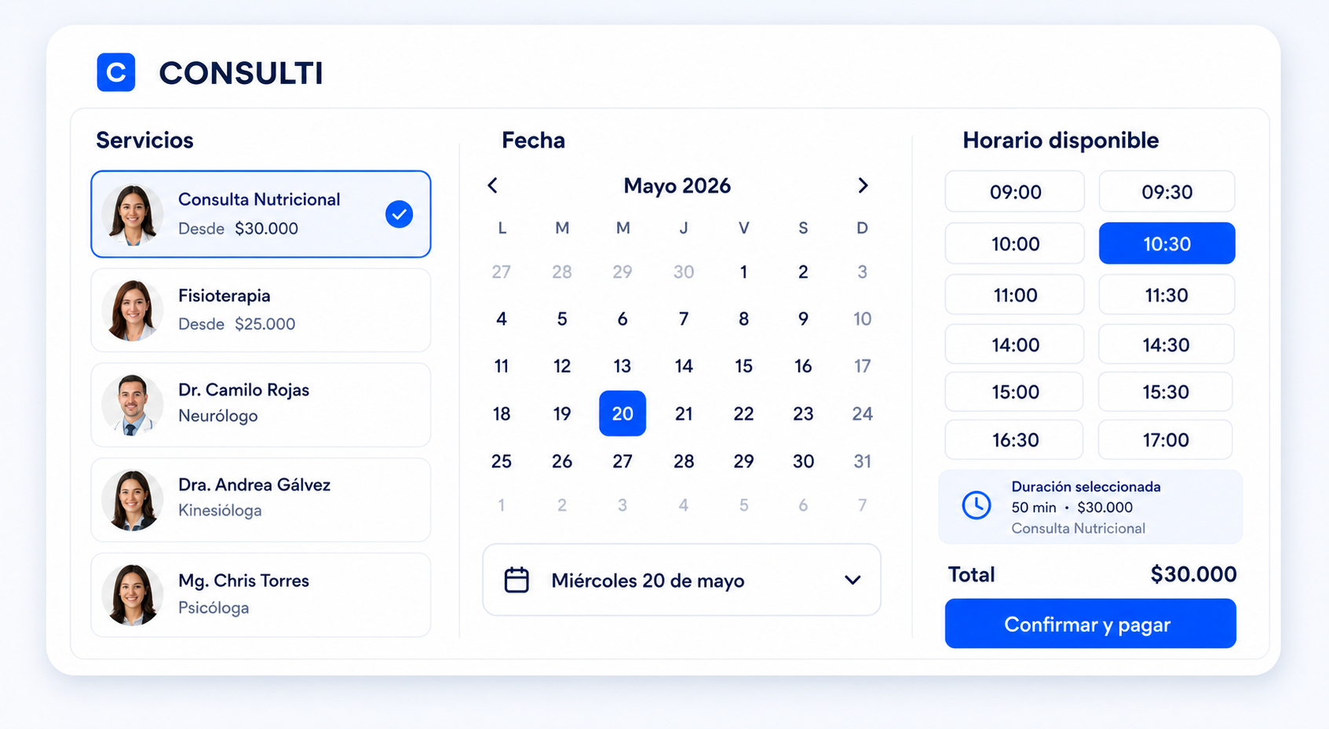Click highlighted day 20 in calendar
This screenshot has height=729, width=1329.
point(623,414)
